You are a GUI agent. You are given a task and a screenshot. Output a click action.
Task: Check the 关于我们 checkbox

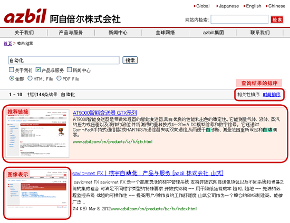click(x=12, y=70)
